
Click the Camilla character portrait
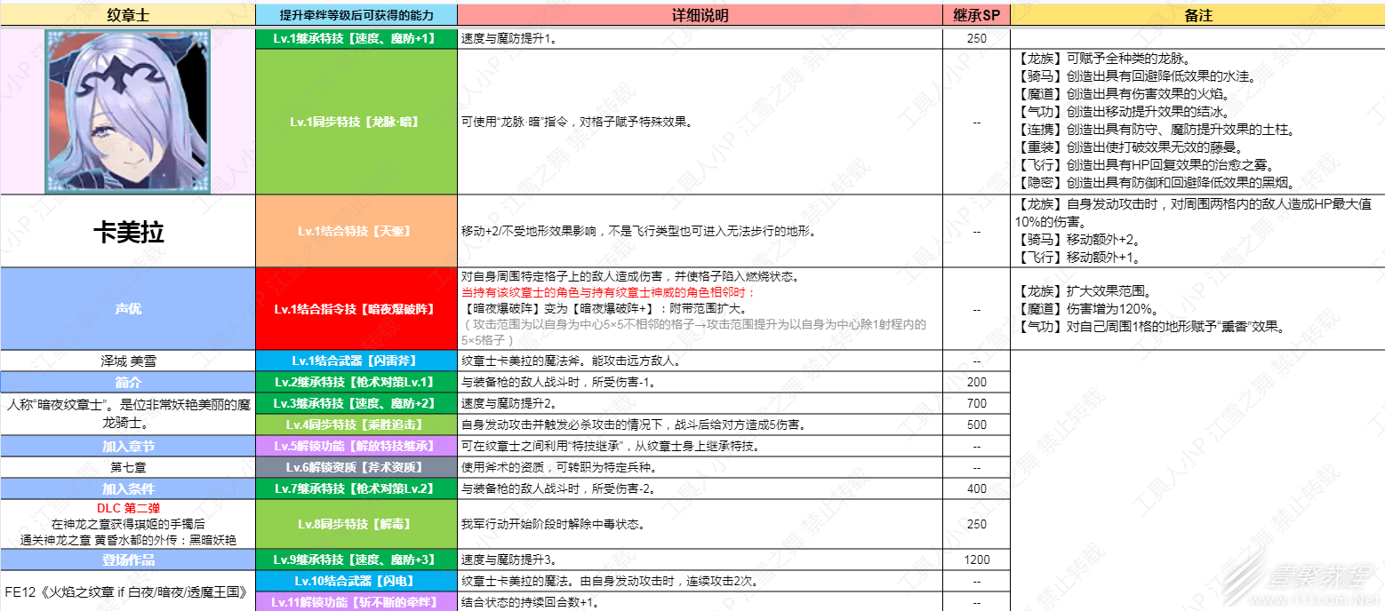(128, 112)
